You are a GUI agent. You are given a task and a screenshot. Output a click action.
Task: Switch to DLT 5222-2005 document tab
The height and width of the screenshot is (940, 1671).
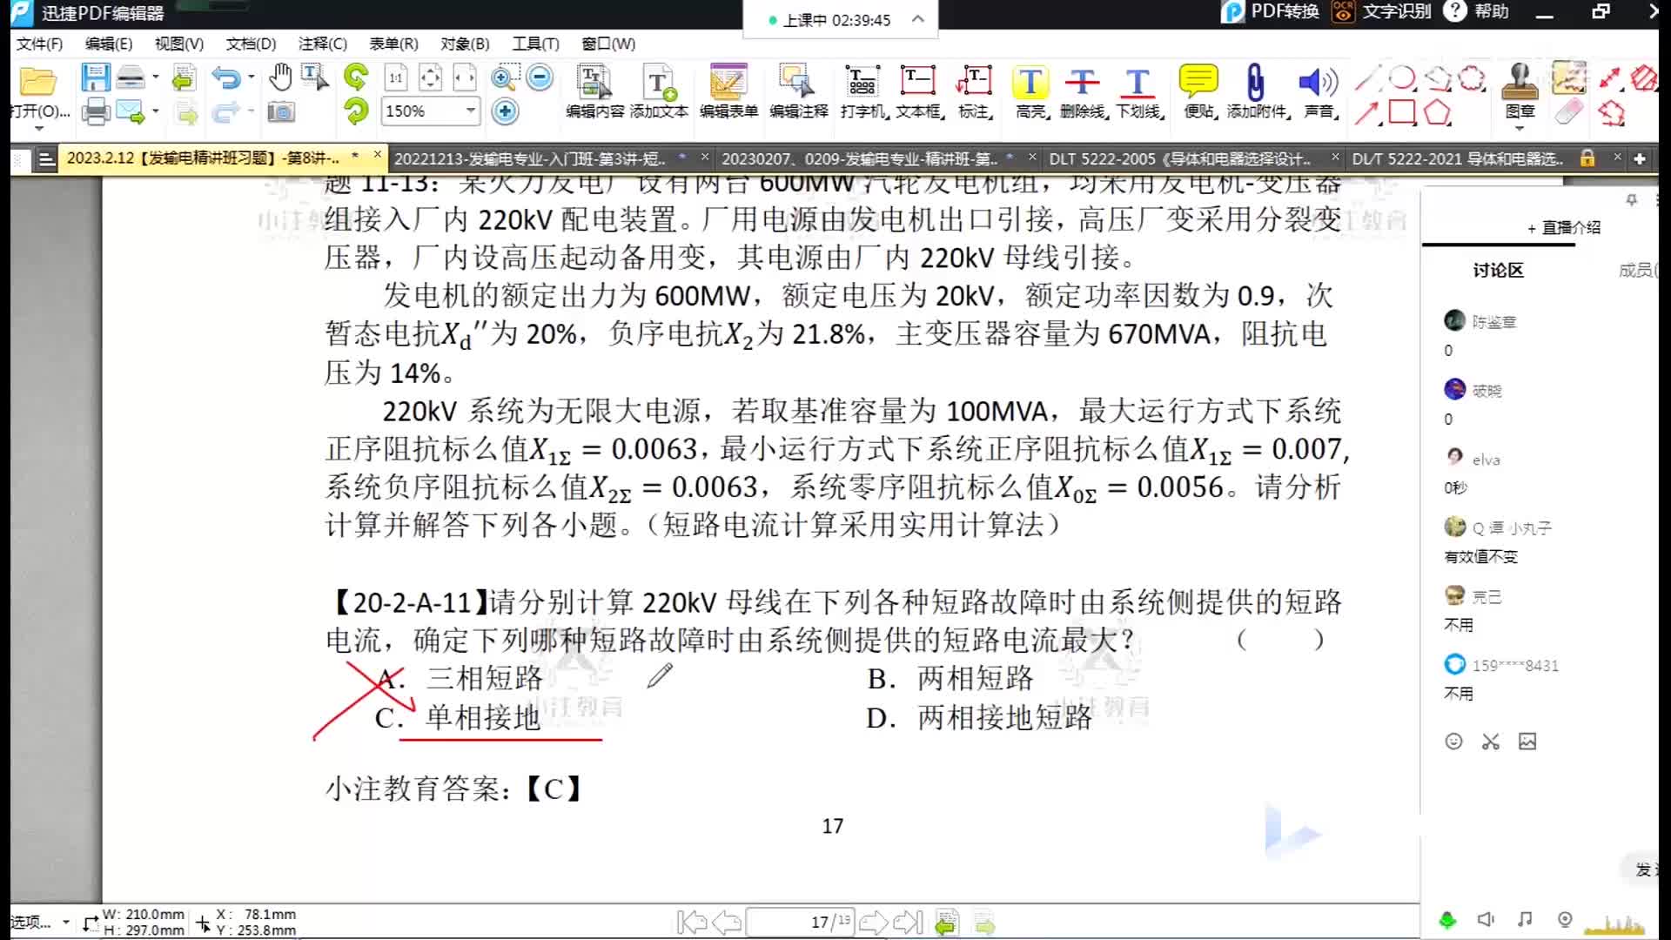tap(1179, 158)
